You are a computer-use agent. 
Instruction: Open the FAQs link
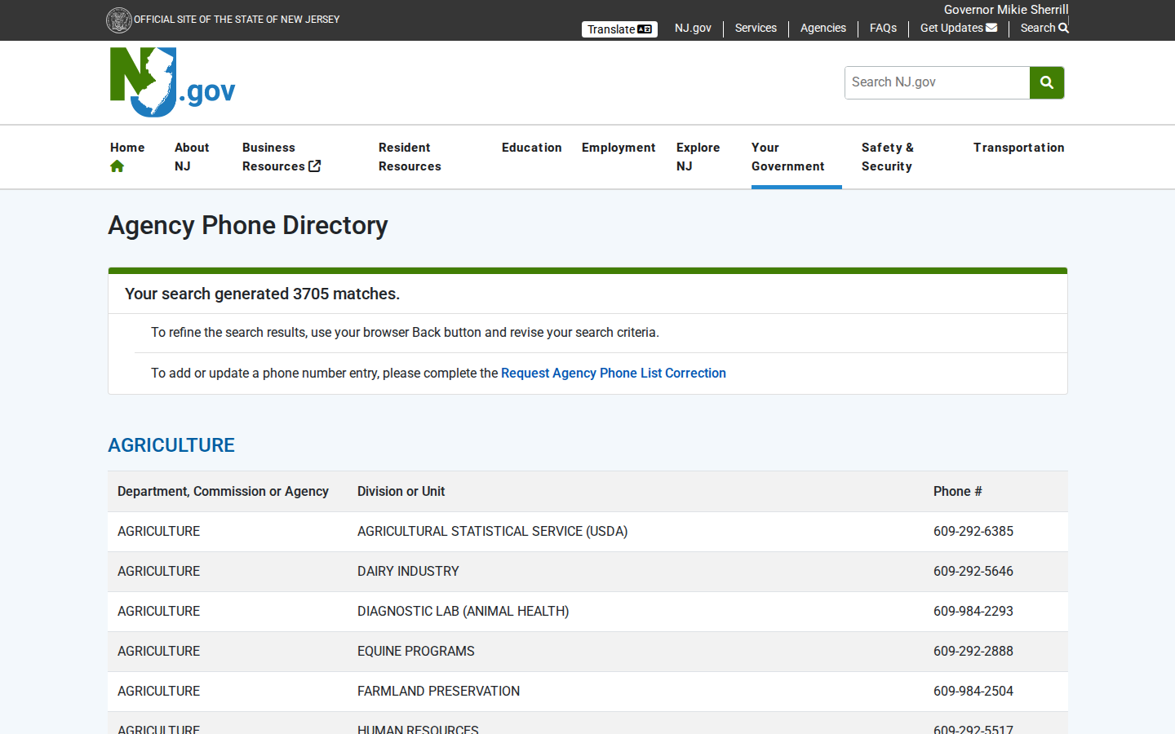point(883,28)
